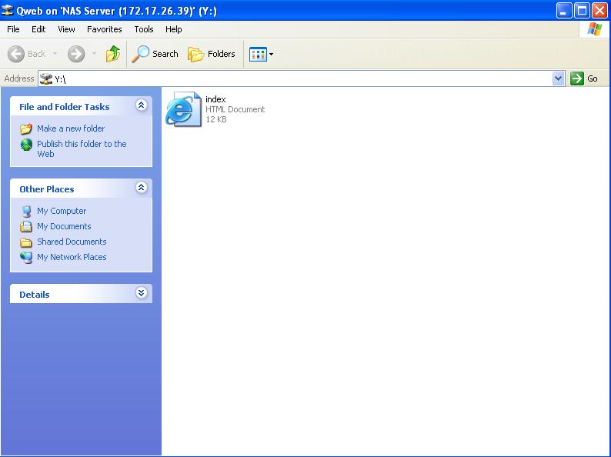Toggle the Folders pane button
Viewport: 611px width, 457px height.
click(x=212, y=54)
